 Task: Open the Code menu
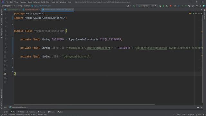click(x=30, y=2)
